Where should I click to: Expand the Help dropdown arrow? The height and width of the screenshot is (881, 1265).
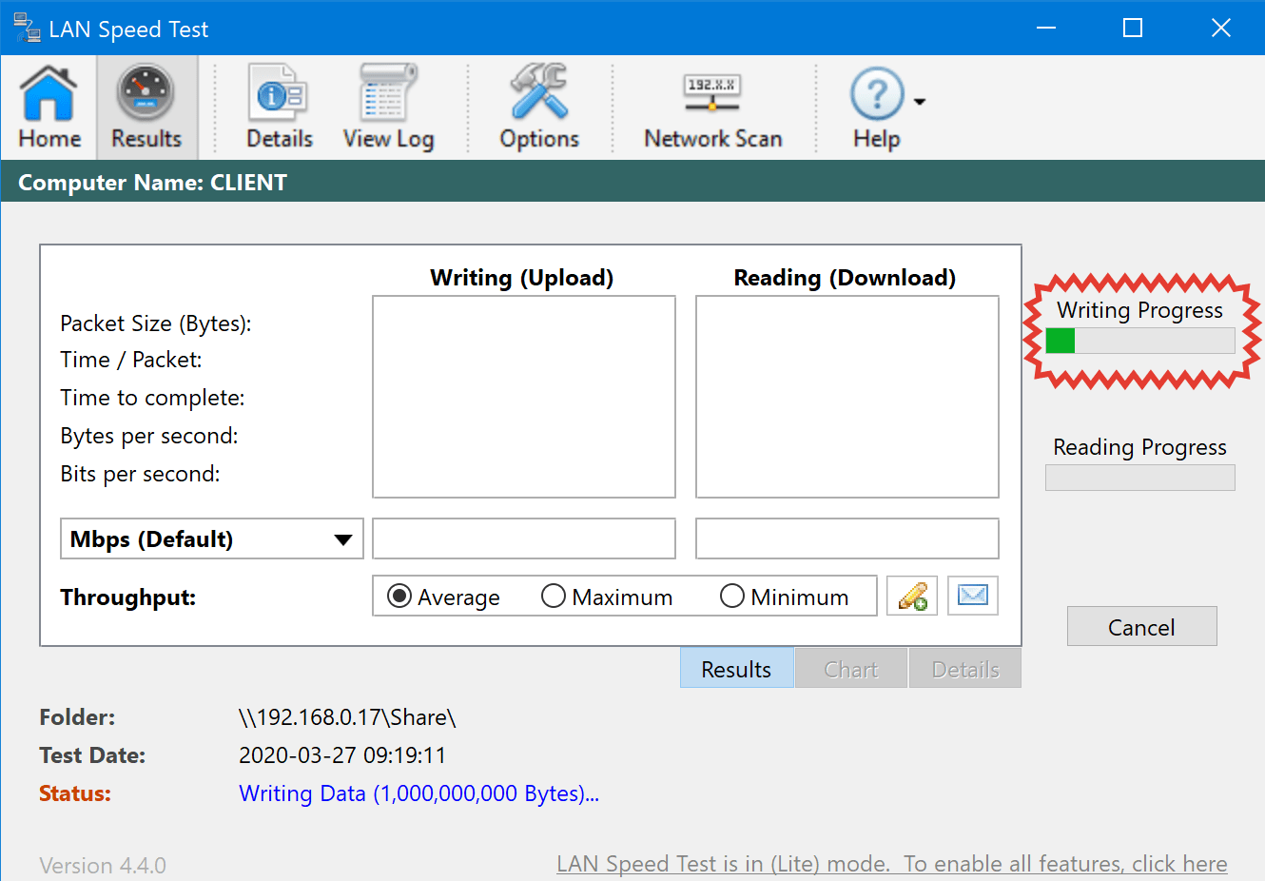point(919,102)
